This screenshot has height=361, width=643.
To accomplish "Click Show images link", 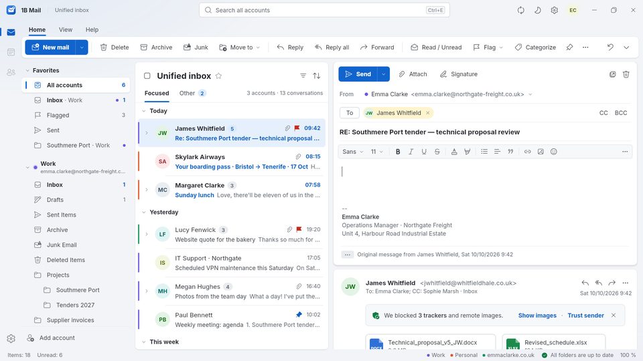I will (x=537, y=316).
